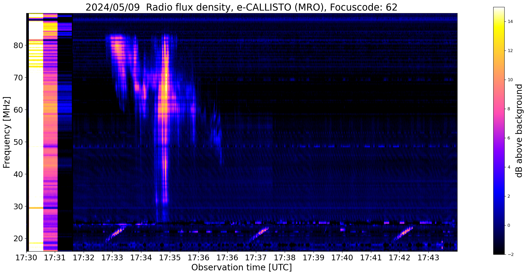Click the 80 MHz frequency tick label

pos(18,45)
